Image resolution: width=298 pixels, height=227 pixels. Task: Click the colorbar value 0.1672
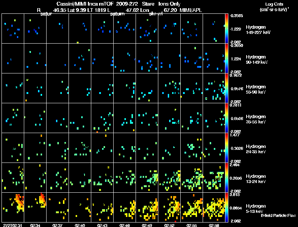(x=236, y=75)
